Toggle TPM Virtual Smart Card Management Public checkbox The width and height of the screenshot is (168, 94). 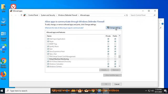[x=115, y=56]
